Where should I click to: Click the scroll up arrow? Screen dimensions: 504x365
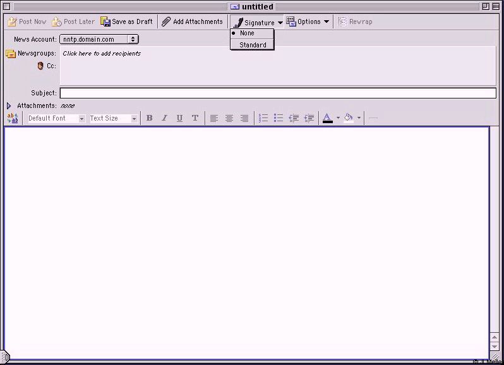tap(495, 337)
